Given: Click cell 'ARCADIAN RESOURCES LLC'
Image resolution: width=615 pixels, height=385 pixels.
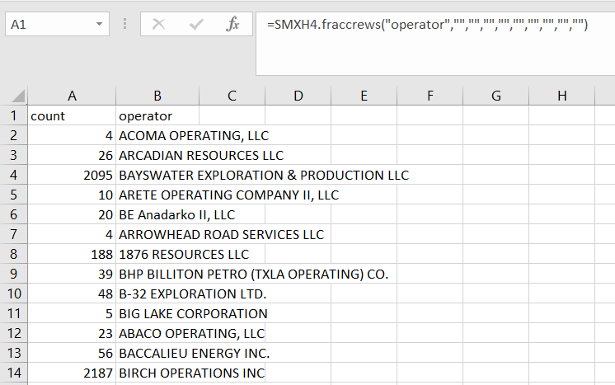Looking at the screenshot, I should (x=201, y=155).
